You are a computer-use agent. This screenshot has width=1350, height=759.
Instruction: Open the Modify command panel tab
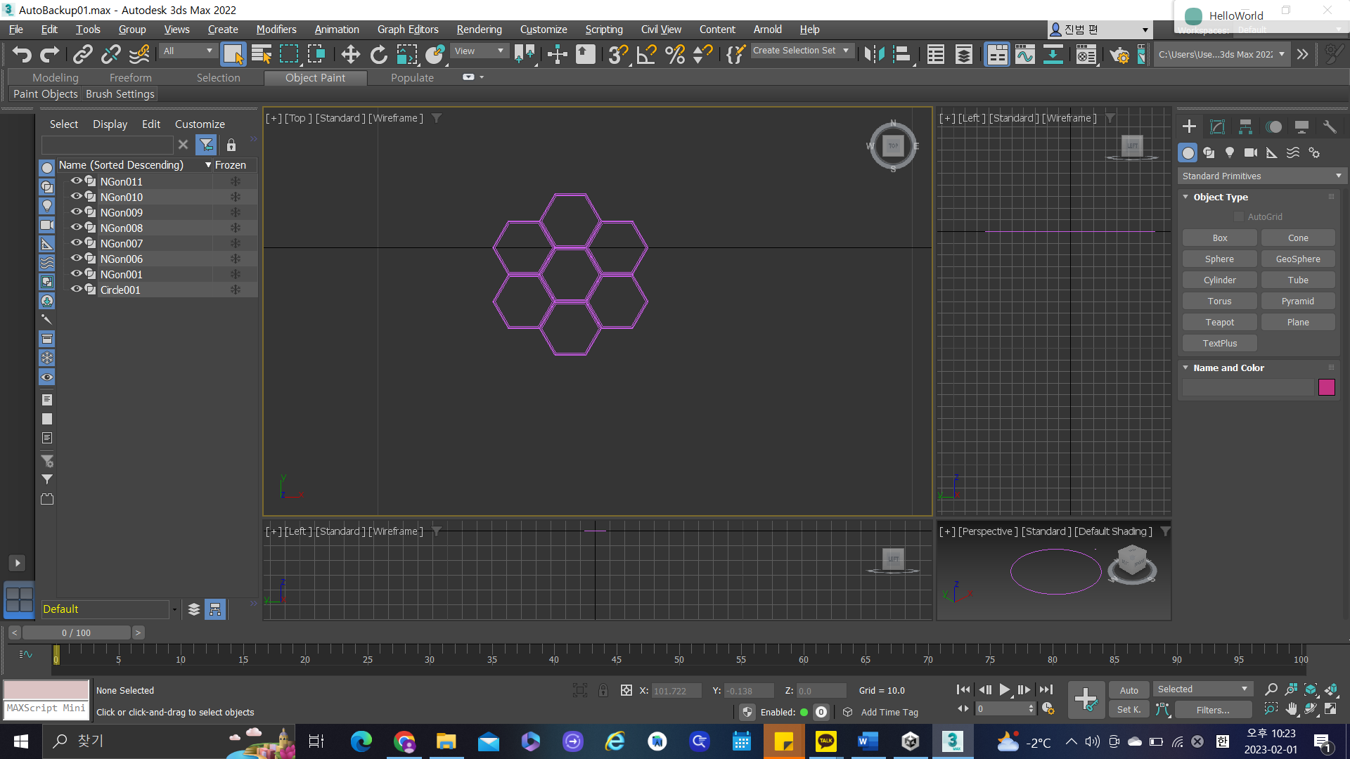pos(1217,126)
